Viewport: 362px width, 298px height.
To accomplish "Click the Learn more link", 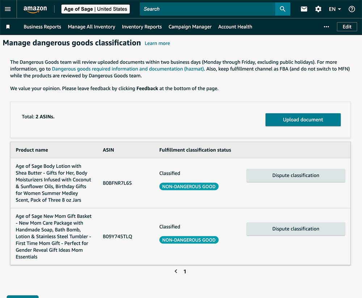I will coord(157,43).
